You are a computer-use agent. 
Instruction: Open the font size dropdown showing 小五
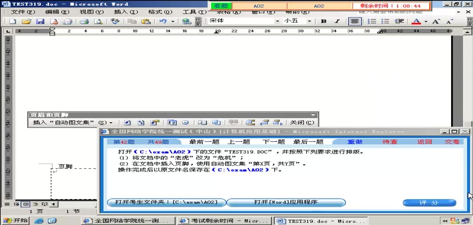click(x=309, y=21)
